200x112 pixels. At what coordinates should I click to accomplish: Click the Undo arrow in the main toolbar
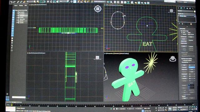[x=12, y=2]
